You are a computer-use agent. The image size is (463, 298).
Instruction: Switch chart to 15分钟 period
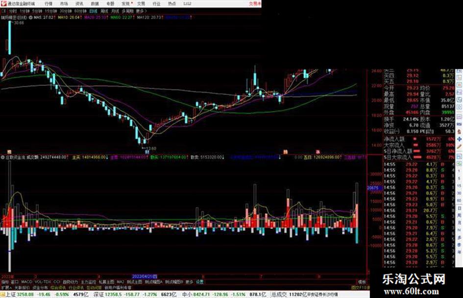click(51, 11)
